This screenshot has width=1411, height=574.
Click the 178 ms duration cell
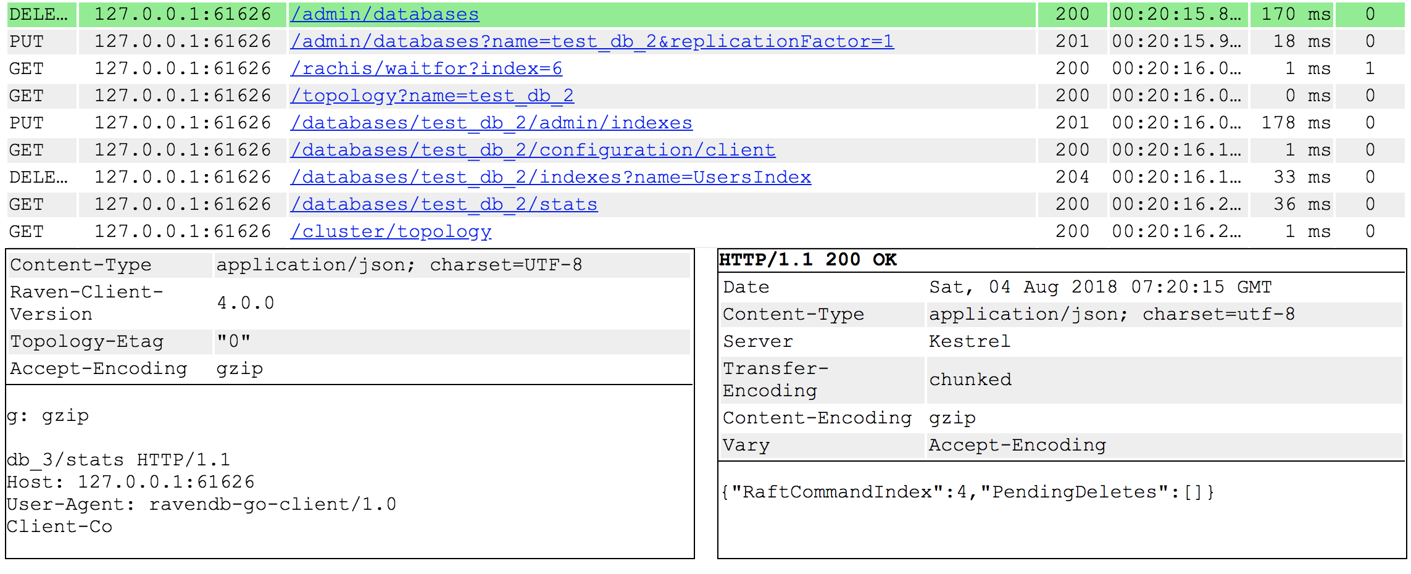(1292, 123)
